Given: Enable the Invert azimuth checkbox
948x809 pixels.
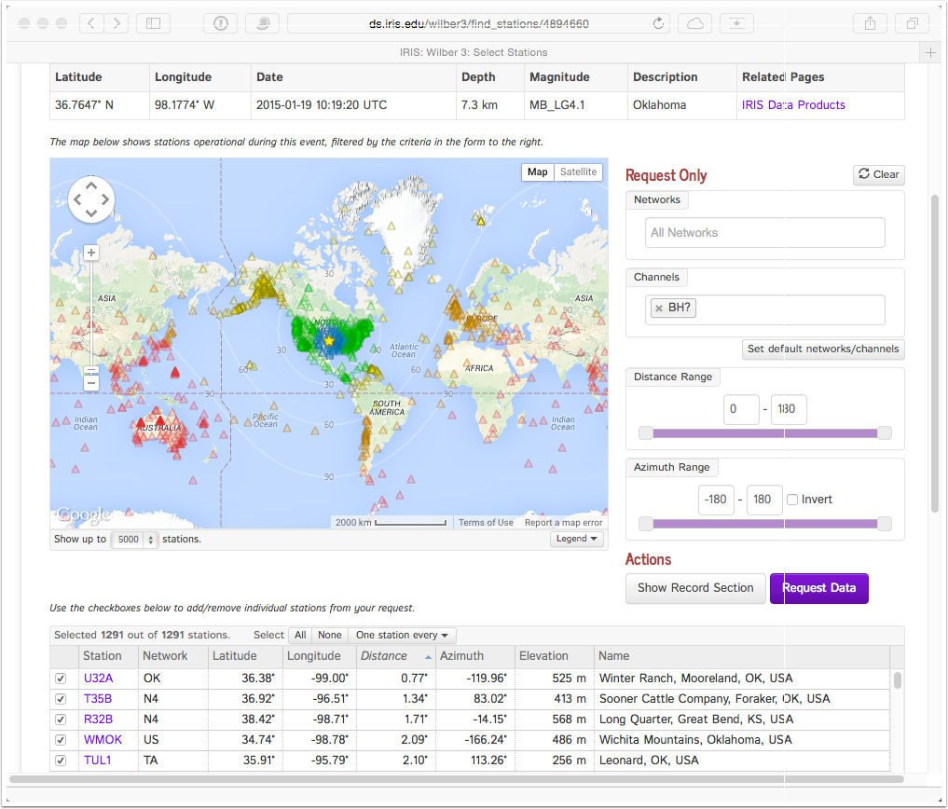Looking at the screenshot, I should click(792, 500).
